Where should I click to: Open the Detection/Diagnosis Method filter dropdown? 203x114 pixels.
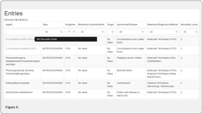(x=162, y=32)
